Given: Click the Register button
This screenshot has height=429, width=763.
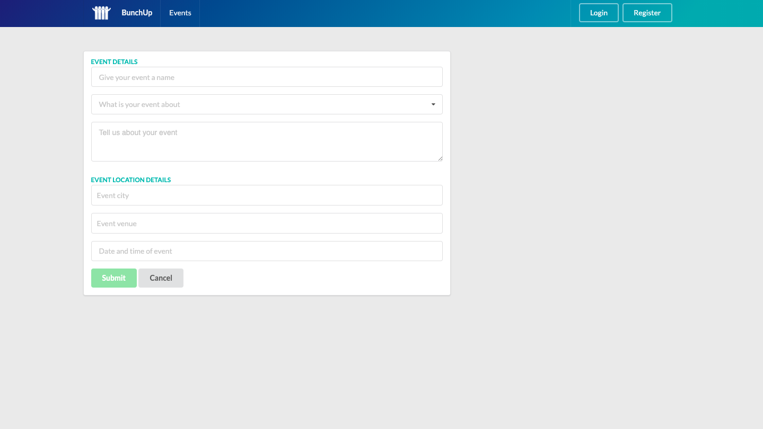Looking at the screenshot, I should (x=647, y=13).
